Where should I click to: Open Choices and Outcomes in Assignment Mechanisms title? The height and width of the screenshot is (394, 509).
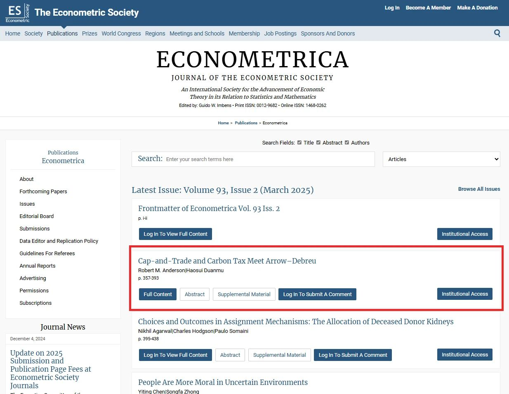click(x=296, y=322)
